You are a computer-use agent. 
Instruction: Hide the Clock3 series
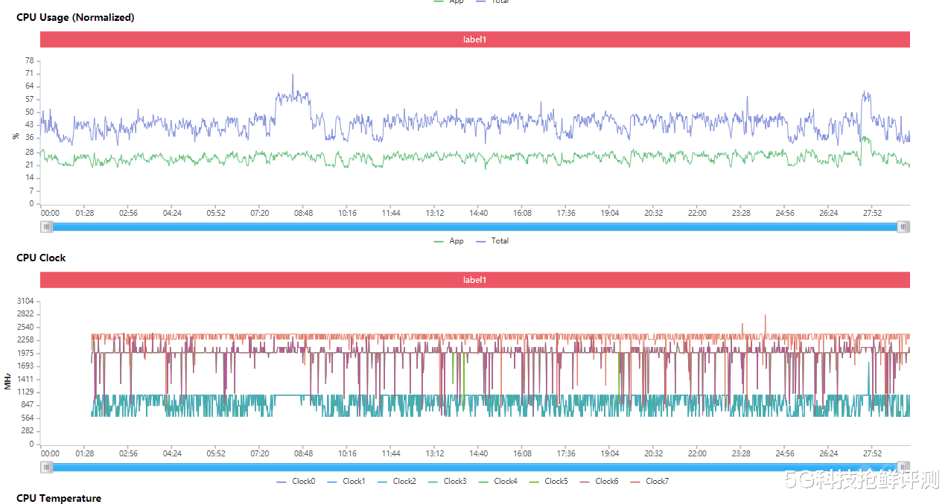pos(447,482)
